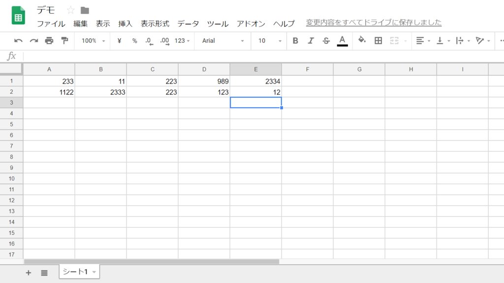The height and width of the screenshot is (283, 504).
Task: Select the paint format tool
Action: click(64, 41)
